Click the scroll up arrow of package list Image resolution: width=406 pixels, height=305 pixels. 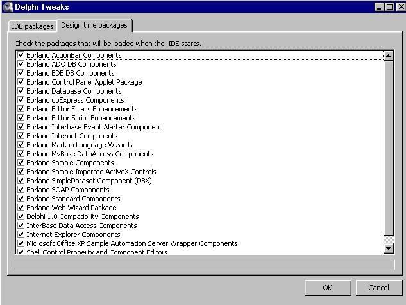[x=388, y=56]
